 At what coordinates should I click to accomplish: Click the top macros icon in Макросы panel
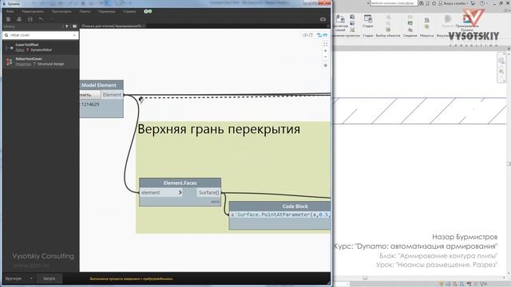tap(426, 20)
